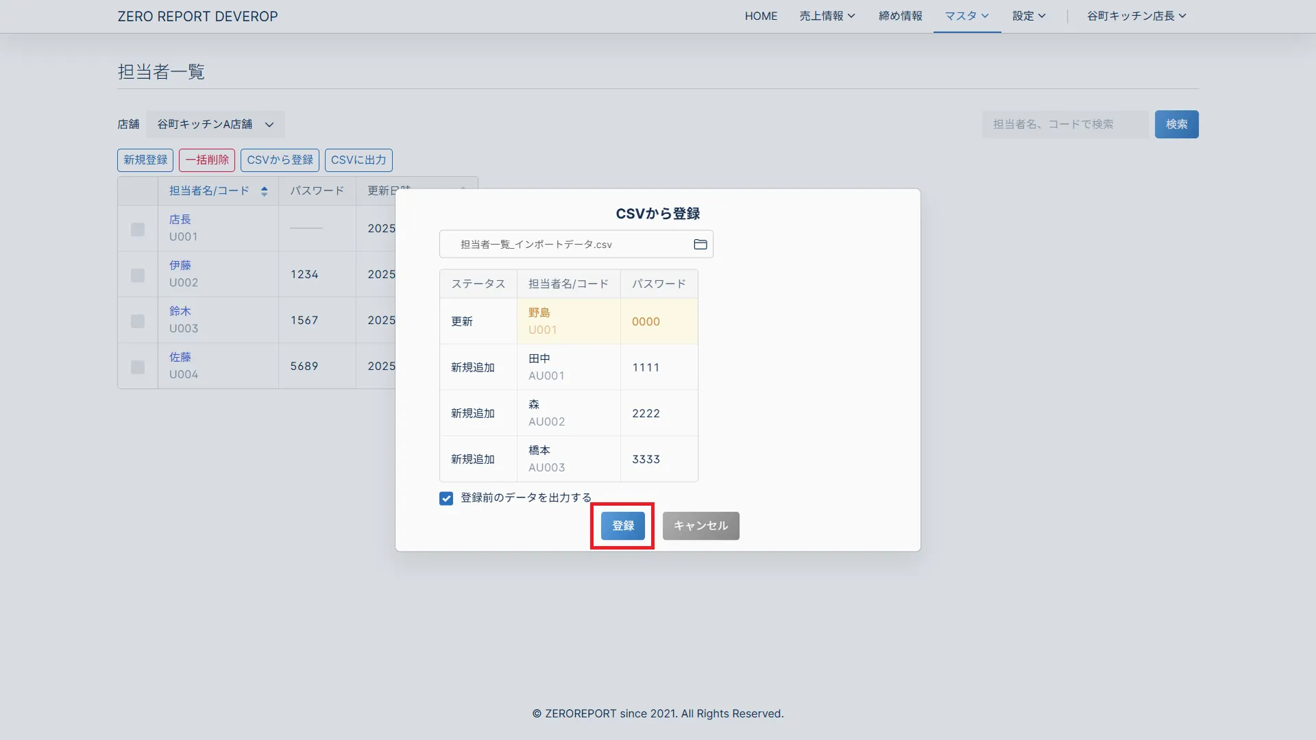Image resolution: width=1316 pixels, height=740 pixels.
Task: Check the 伊藤 U002 row checkbox
Action: pyautogui.click(x=138, y=275)
